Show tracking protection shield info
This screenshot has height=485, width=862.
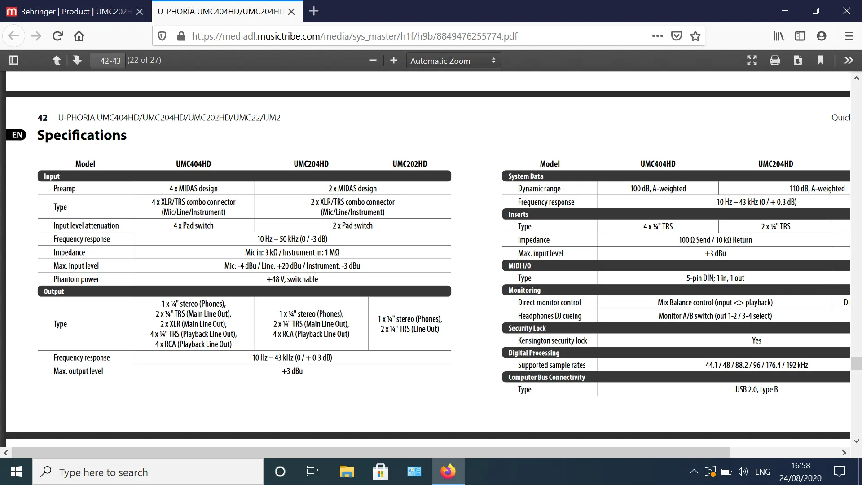tap(163, 36)
